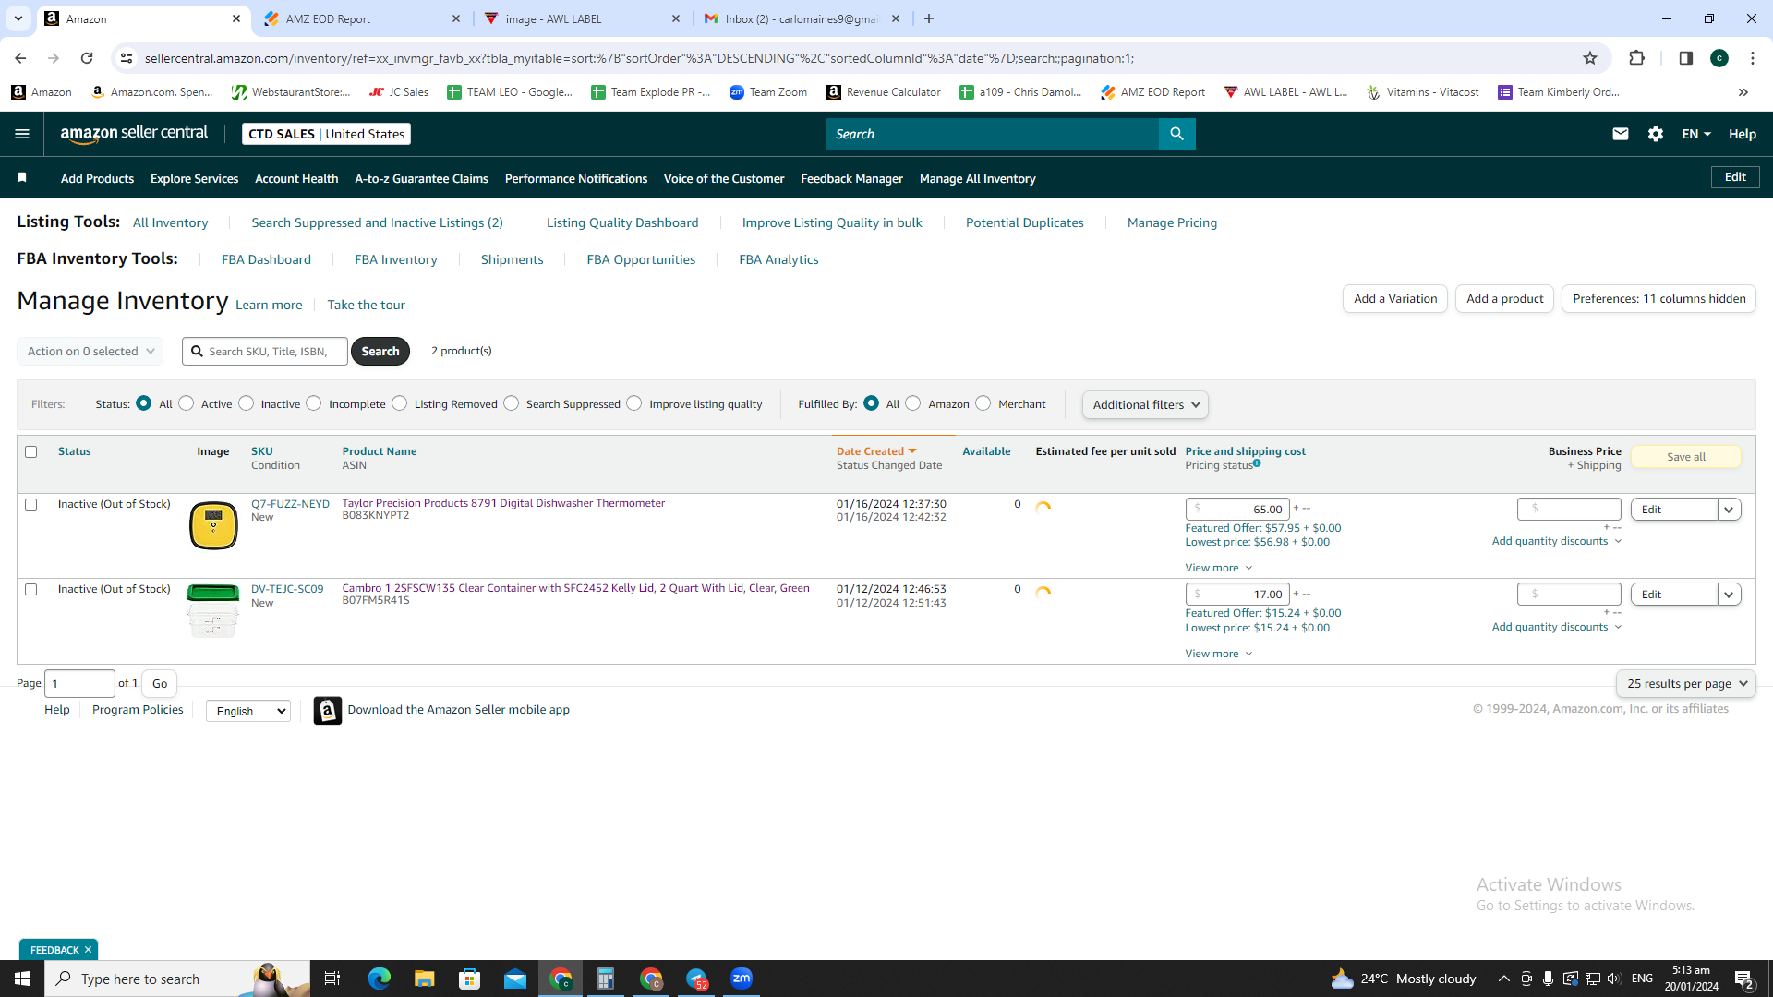Screen dimensions: 1773x997
Task: Switch to Gmail Inbox tab
Action: coord(802,18)
